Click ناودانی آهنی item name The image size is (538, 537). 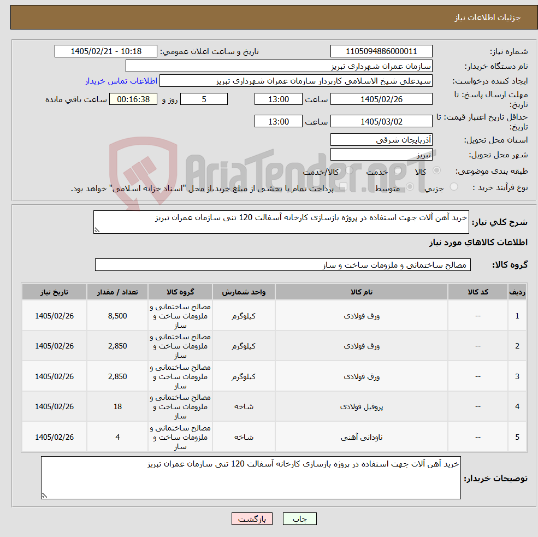tap(361, 437)
